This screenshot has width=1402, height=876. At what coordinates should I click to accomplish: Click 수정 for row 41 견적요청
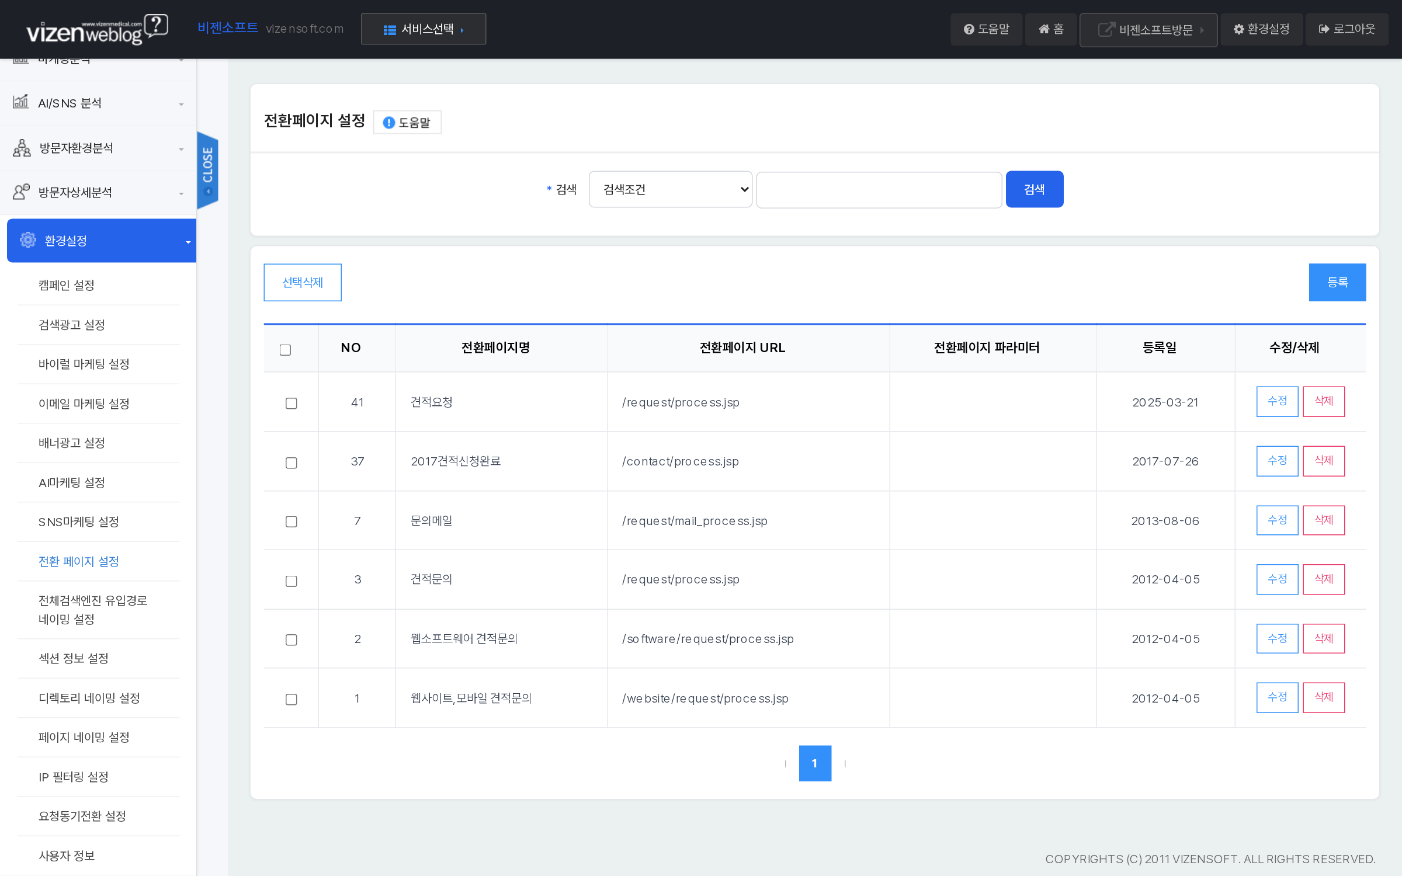coord(1277,401)
